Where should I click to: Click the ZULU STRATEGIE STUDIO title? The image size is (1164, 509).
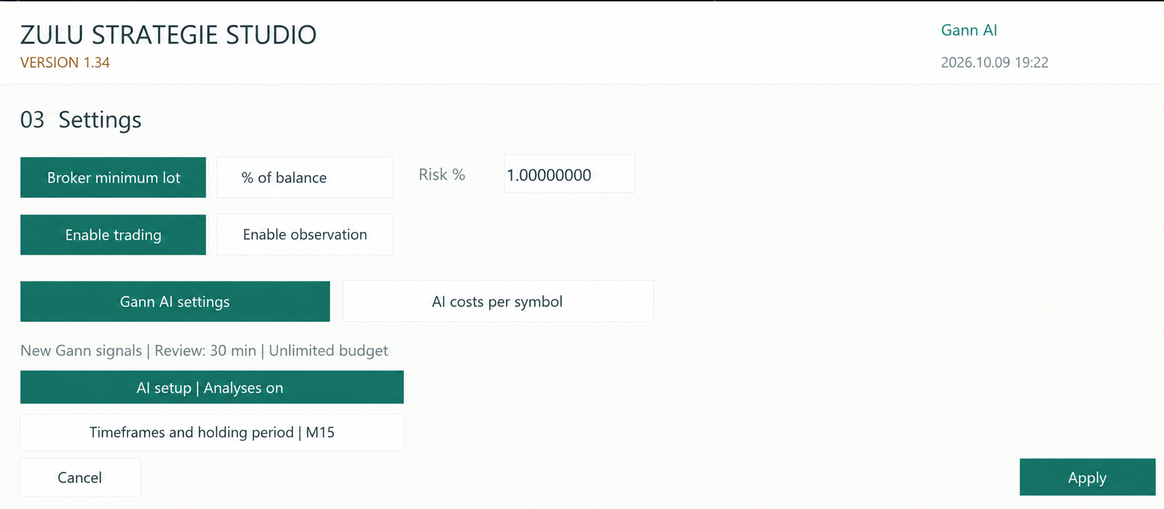tap(168, 35)
